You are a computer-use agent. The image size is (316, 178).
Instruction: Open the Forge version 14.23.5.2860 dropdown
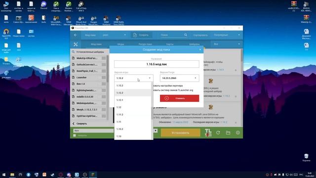click(179, 78)
